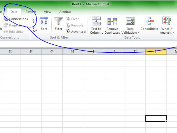This screenshot has width=177, height=133.
Task: Select column G header
Action: pyautogui.click(x=52, y=52)
